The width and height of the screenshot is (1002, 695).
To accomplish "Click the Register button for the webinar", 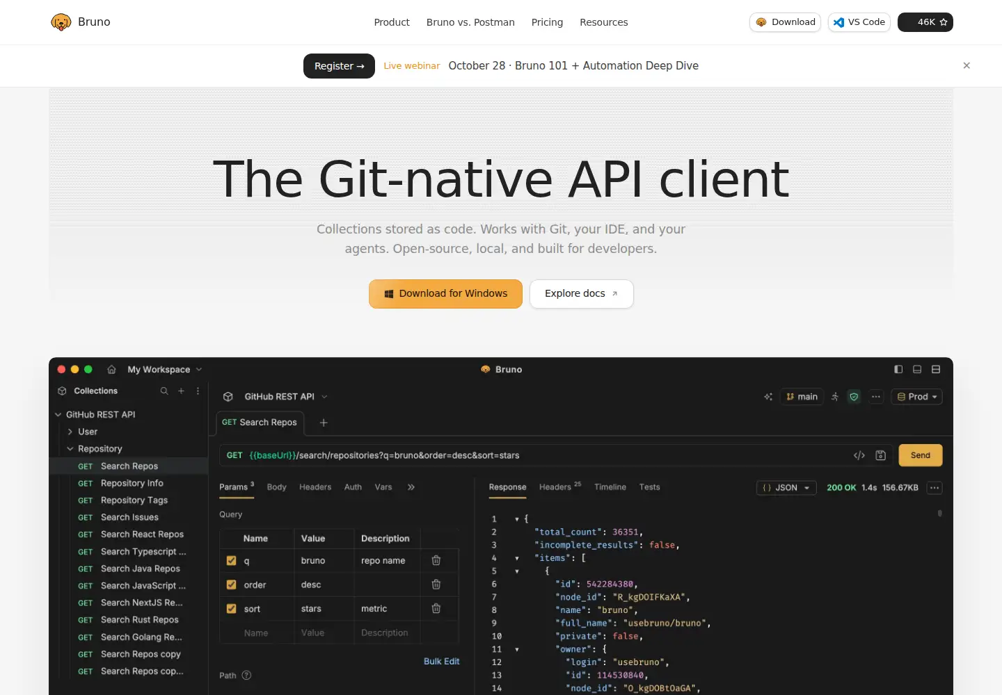I will coord(339,66).
